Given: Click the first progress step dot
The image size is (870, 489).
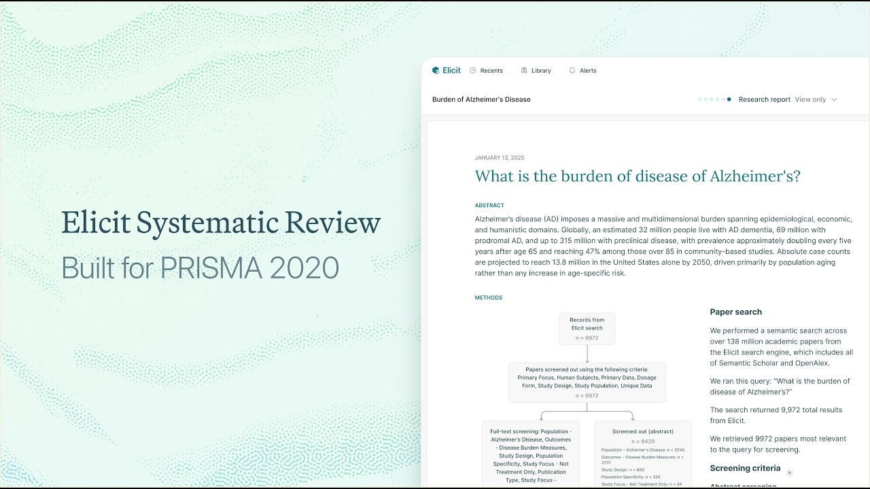Looking at the screenshot, I should point(700,99).
